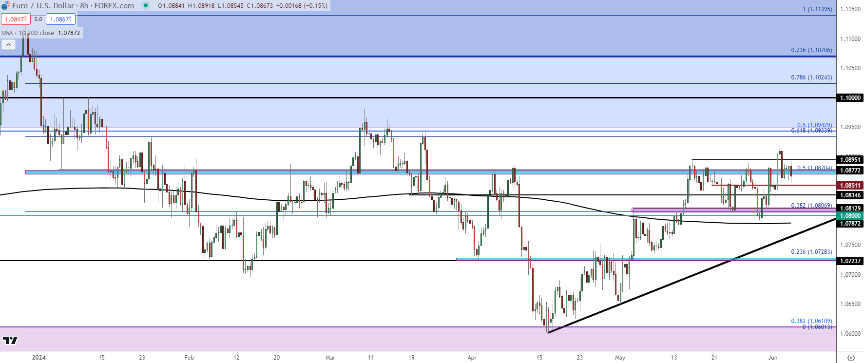Select the teal 1.08000 price axis label
This screenshot has height=363, width=864.
pos(850,216)
